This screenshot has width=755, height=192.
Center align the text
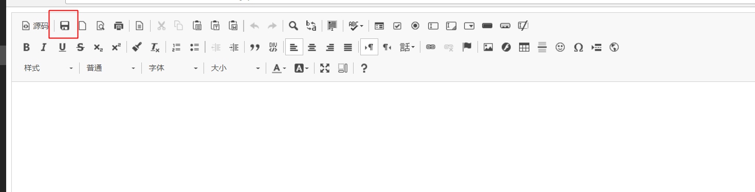(312, 47)
